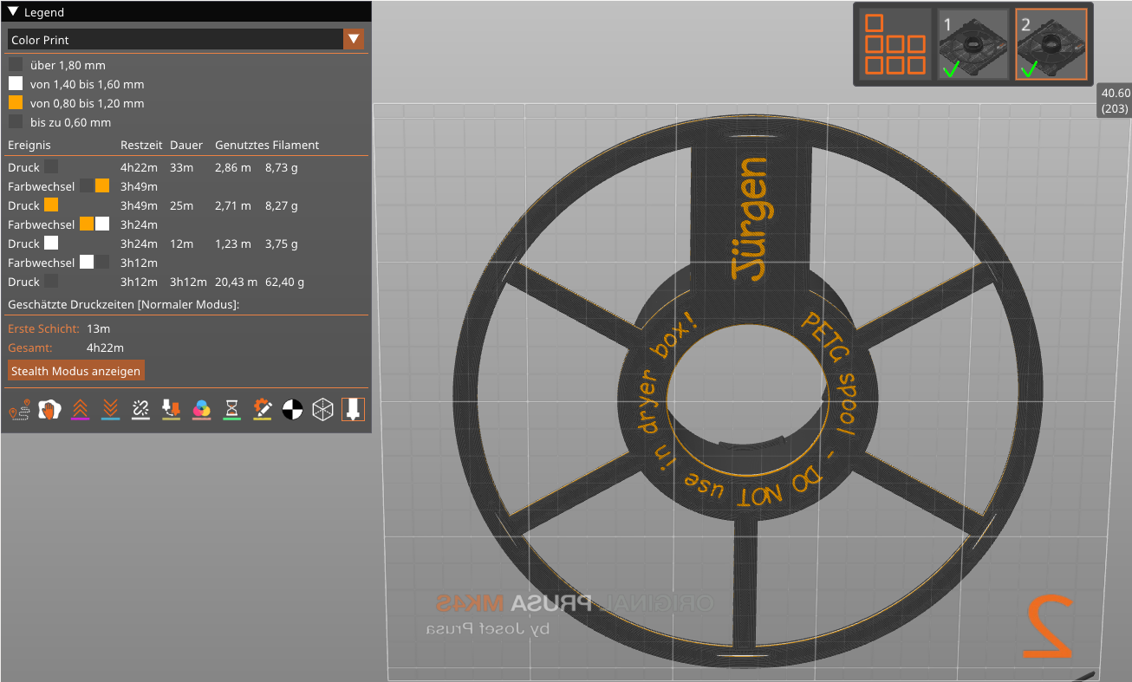Toggle seams broken-link icon
1132x682 pixels.
pos(140,411)
